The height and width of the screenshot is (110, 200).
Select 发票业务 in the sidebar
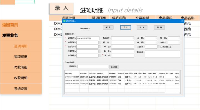point(10,35)
